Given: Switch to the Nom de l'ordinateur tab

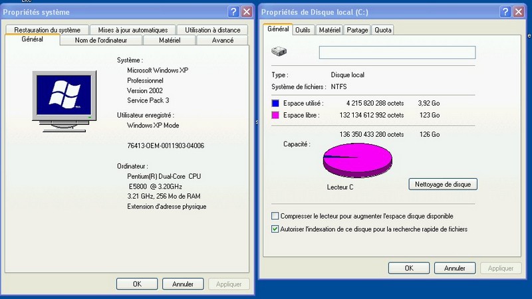Looking at the screenshot, I should (x=101, y=40).
